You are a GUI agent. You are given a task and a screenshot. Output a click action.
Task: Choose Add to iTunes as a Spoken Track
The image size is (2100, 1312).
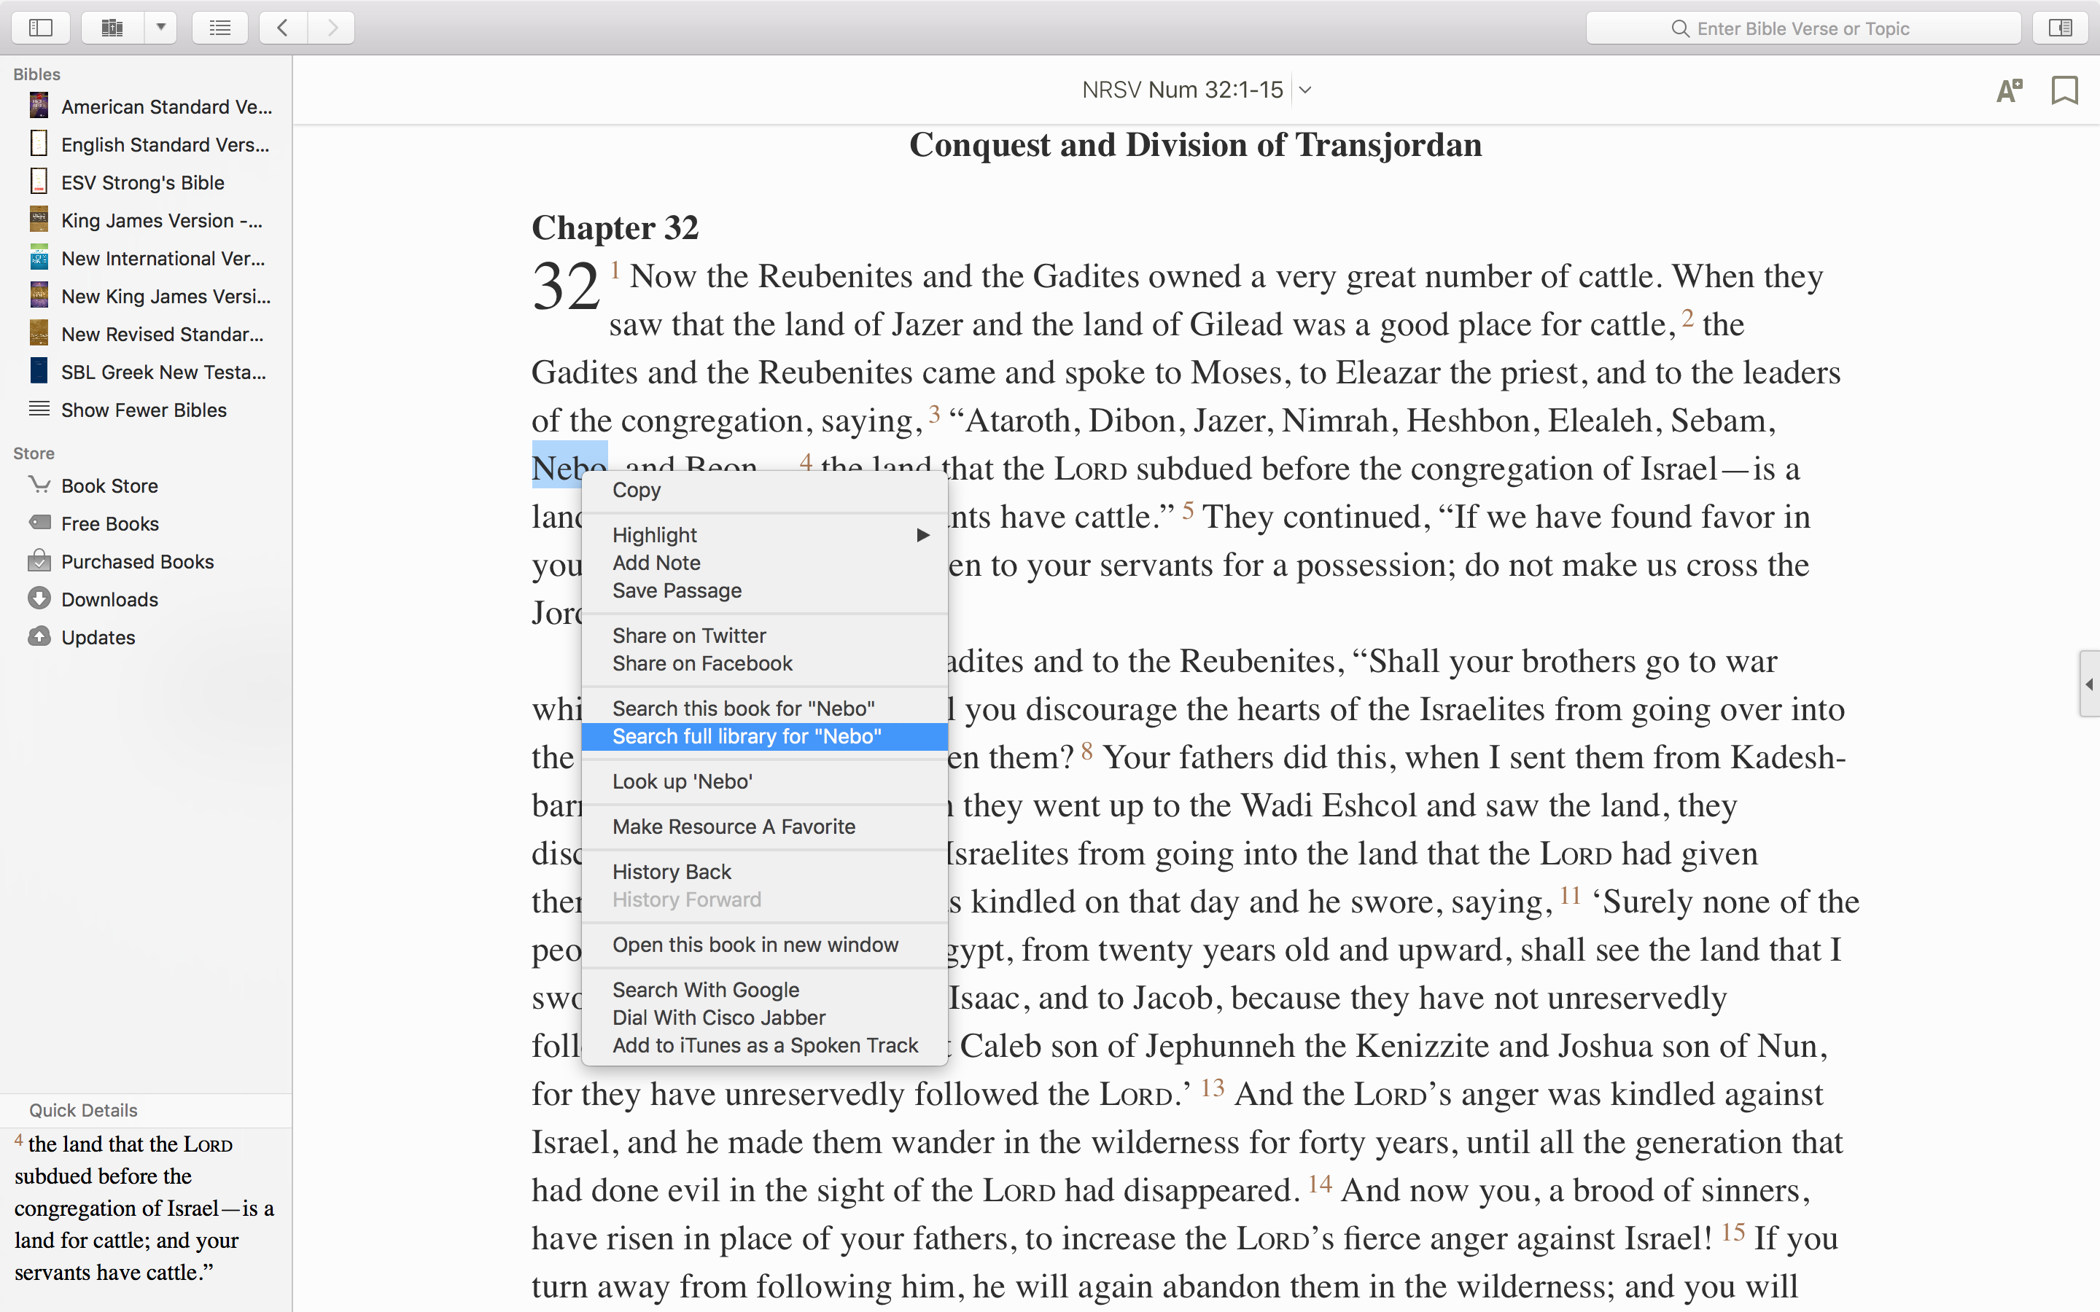click(764, 1046)
